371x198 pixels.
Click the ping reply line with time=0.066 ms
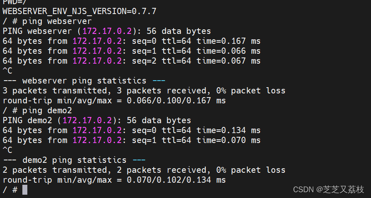[131, 51]
